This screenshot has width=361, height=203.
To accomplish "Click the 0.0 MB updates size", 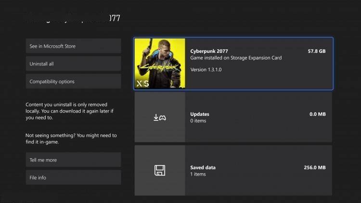I will [x=318, y=114].
